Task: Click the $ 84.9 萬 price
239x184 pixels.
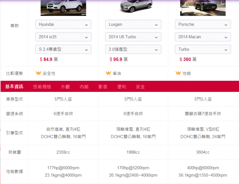Action: click(49, 59)
